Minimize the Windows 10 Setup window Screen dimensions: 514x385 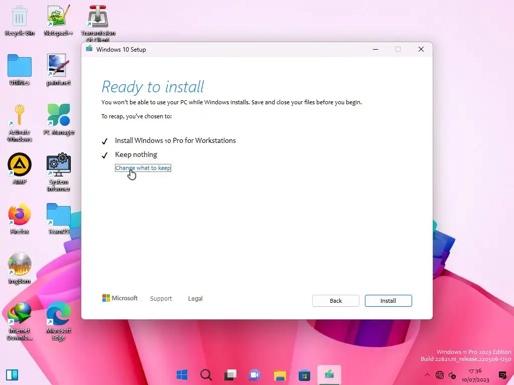pyautogui.click(x=375, y=50)
